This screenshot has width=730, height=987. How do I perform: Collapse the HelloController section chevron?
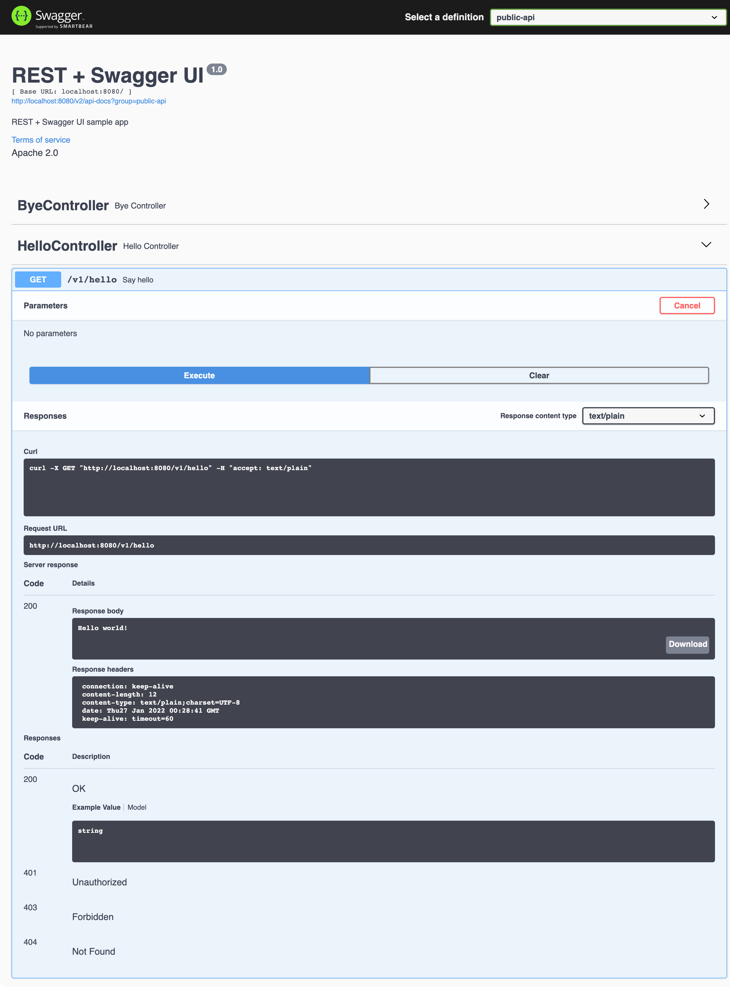coord(706,245)
